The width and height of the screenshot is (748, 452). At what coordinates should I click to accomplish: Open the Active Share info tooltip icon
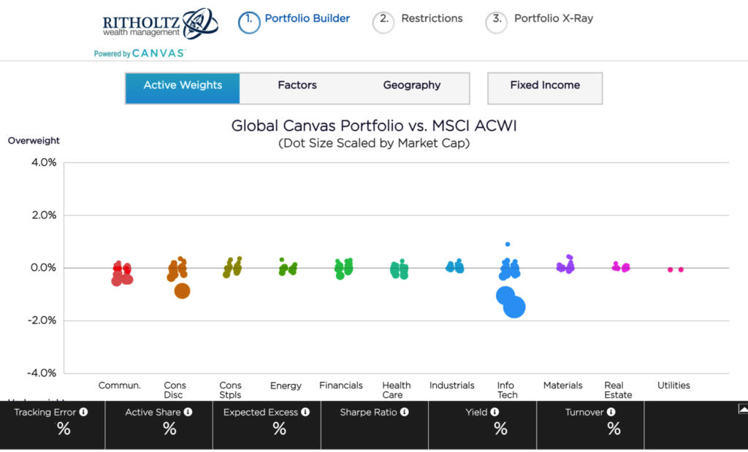188,413
